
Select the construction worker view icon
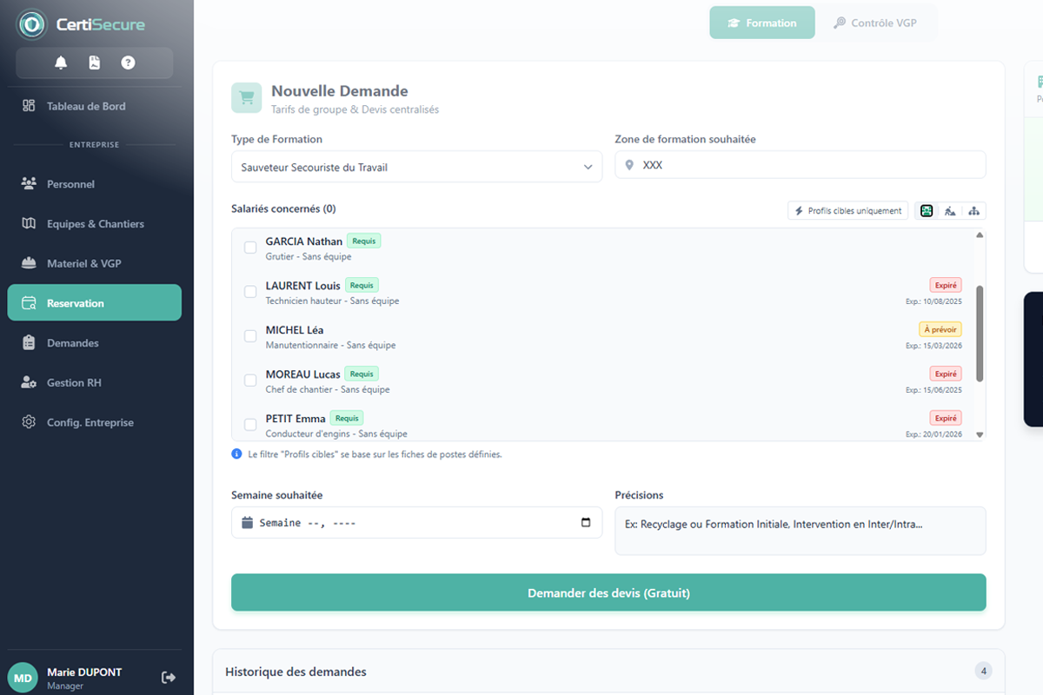[950, 211]
